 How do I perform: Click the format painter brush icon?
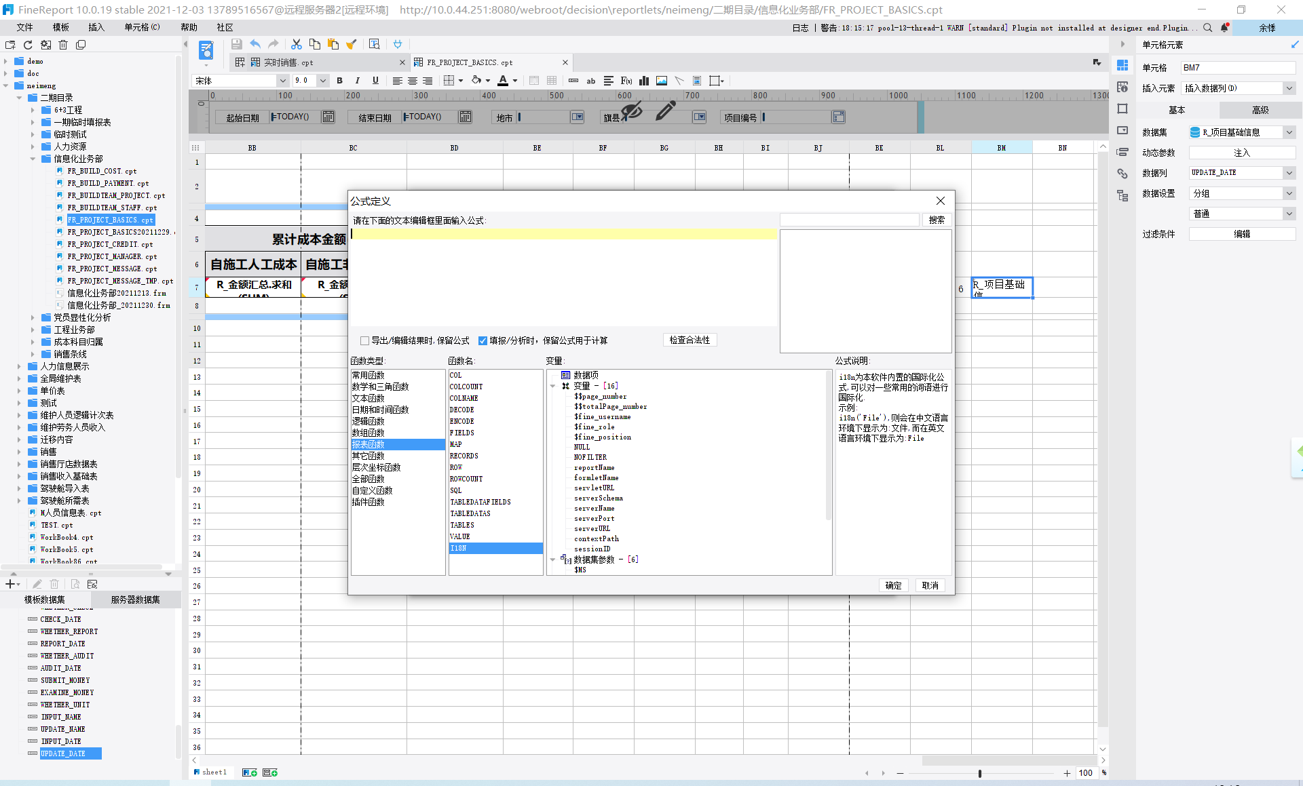pos(352,44)
